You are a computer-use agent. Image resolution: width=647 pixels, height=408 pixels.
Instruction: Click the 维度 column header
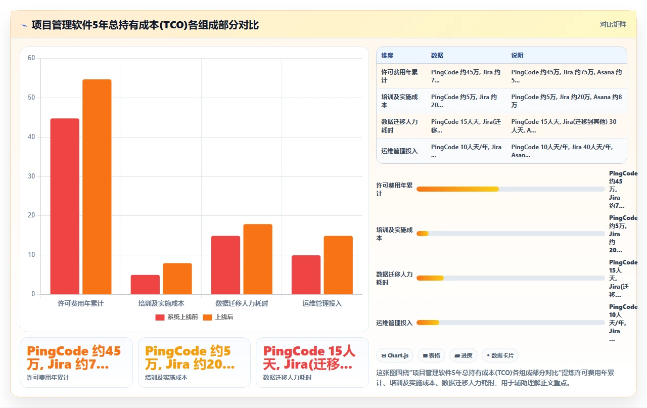tap(387, 56)
